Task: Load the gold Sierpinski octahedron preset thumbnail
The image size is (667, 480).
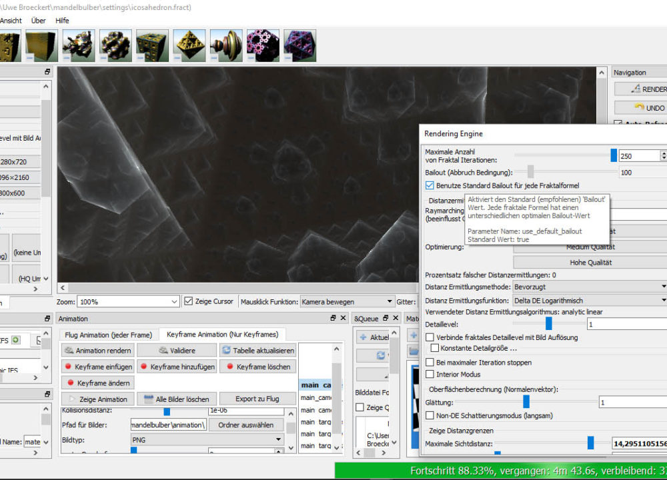Action: (189, 45)
